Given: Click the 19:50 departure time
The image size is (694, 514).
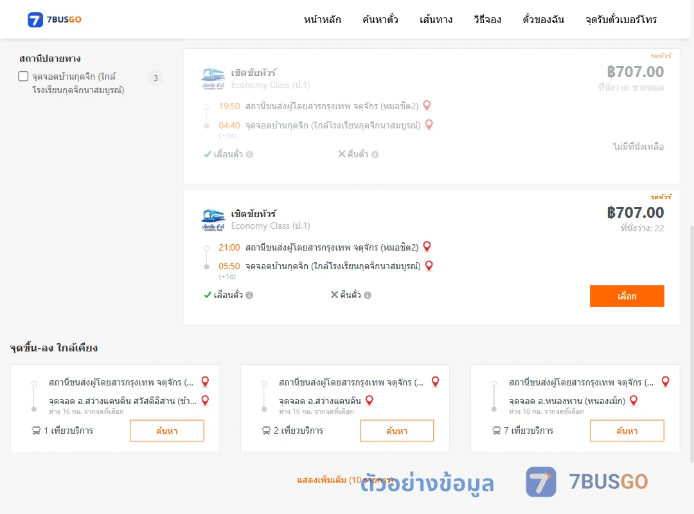Looking at the screenshot, I should point(229,106).
